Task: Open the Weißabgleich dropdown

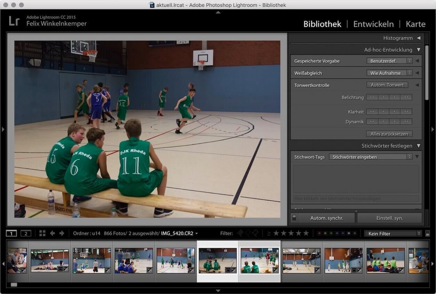Action: coord(389,73)
